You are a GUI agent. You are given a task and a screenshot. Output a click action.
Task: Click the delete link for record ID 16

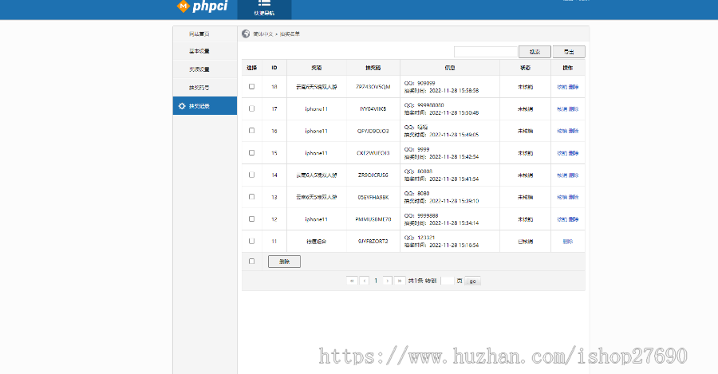pos(574,131)
